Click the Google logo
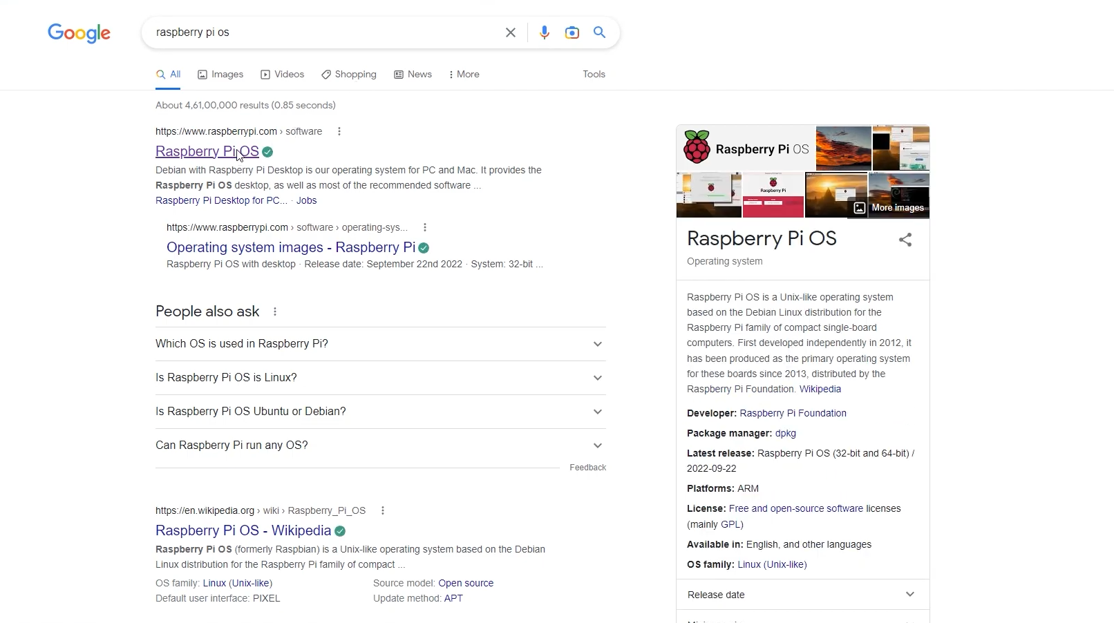Image resolution: width=1114 pixels, height=623 pixels. pos(79,32)
